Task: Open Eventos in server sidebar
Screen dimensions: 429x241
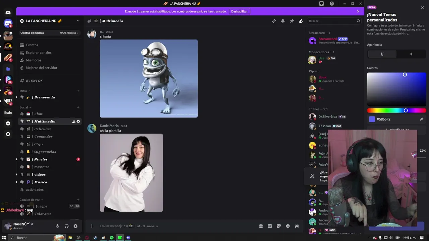Action: (50, 45)
